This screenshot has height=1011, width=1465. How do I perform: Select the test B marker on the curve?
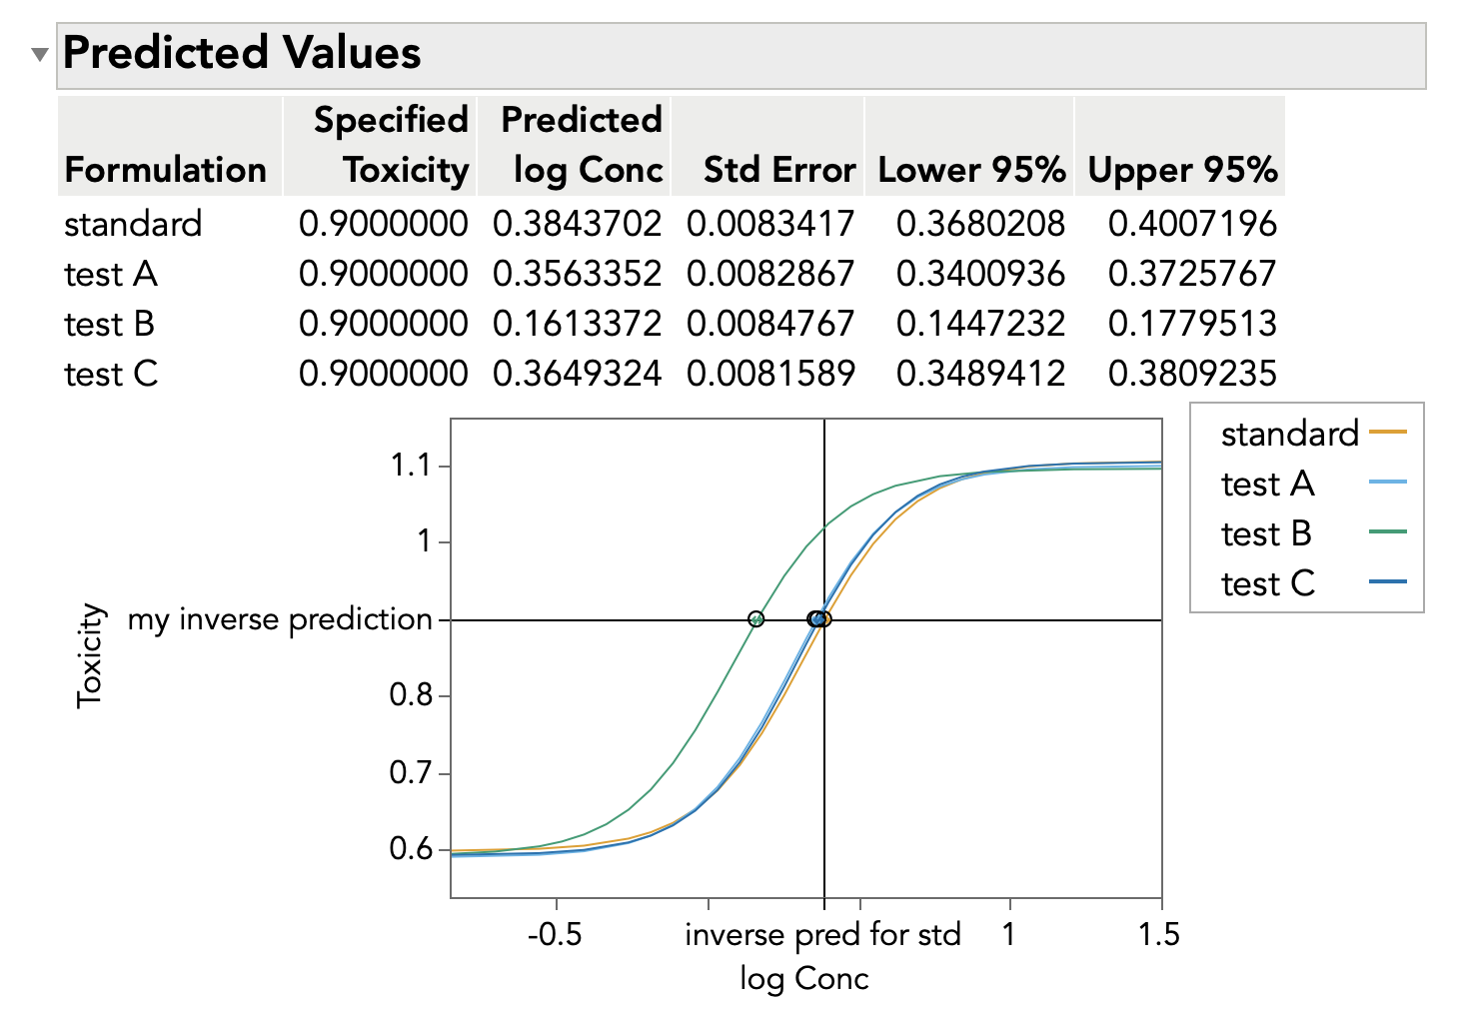756,619
